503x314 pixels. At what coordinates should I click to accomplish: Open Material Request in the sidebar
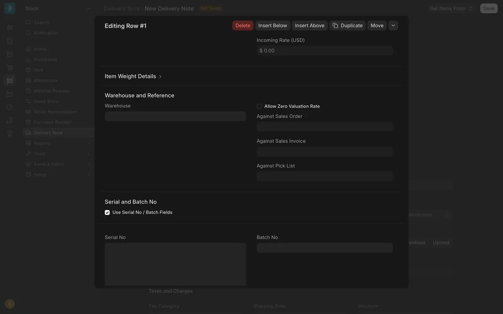(x=58, y=91)
